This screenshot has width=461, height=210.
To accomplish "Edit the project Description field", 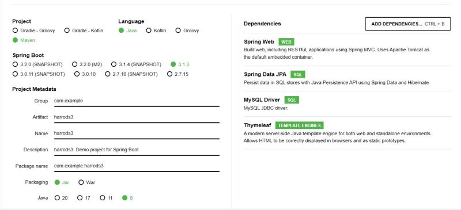I will pos(137,150).
